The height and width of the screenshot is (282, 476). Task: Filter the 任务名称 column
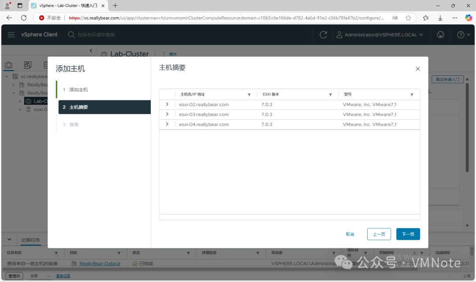point(56,253)
